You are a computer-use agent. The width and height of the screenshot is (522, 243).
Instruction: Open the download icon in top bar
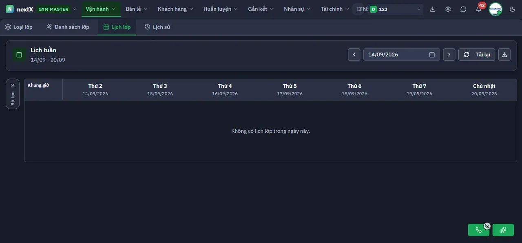433,9
